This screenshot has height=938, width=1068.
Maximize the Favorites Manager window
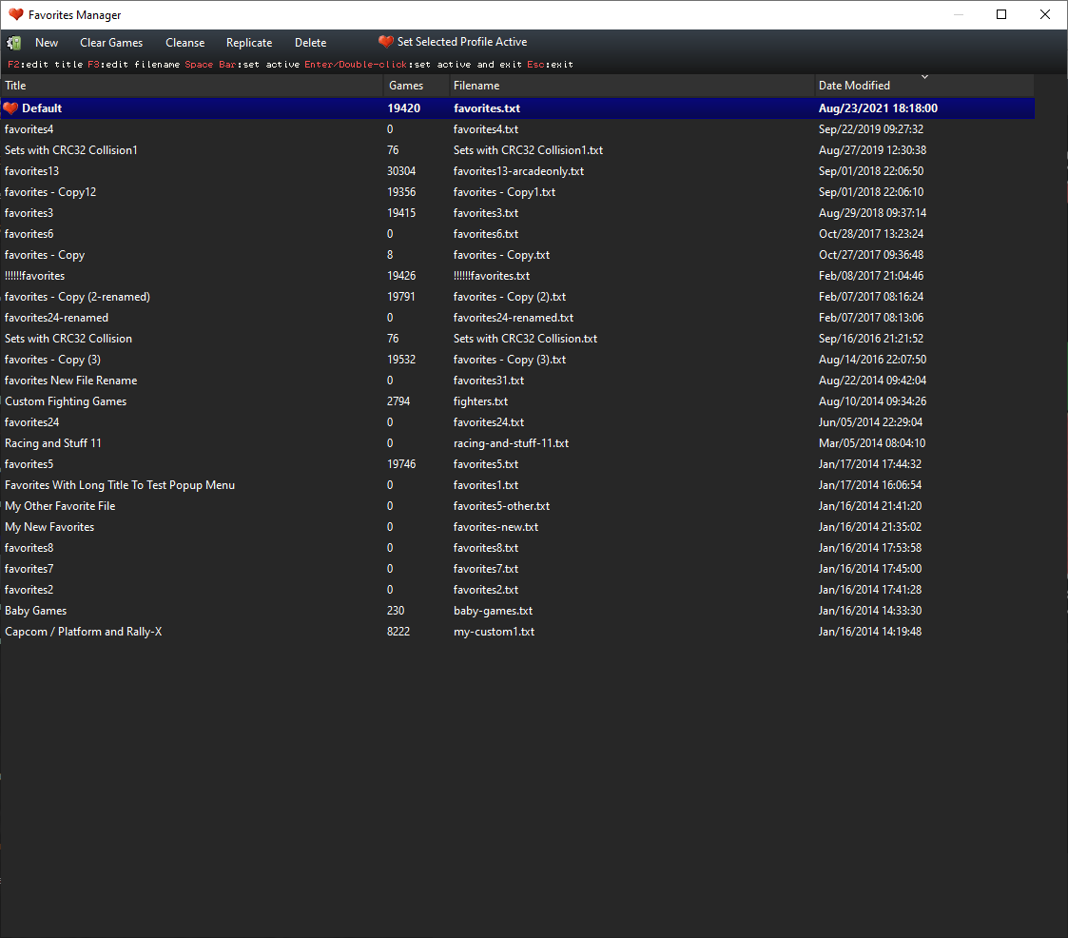(x=1001, y=15)
